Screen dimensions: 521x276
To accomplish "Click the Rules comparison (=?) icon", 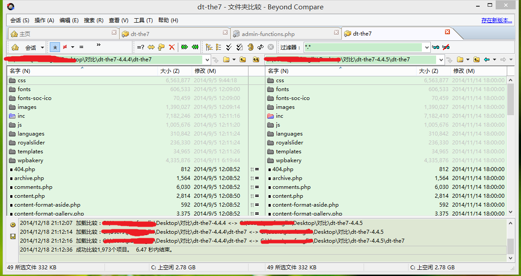I will coord(140,47).
